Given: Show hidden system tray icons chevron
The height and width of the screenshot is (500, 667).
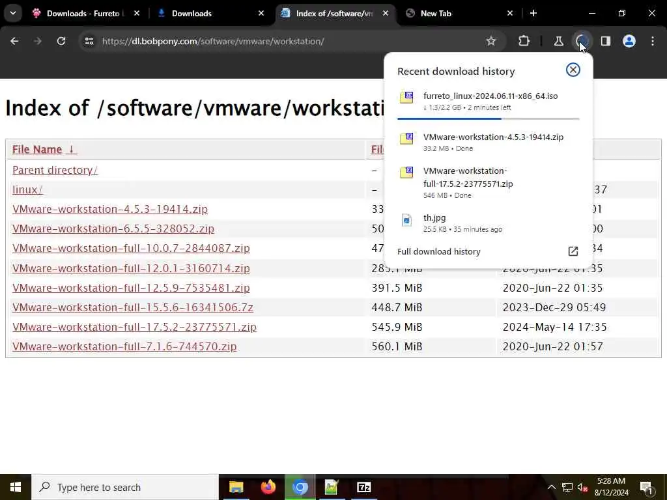Looking at the screenshot, I should 551,487.
